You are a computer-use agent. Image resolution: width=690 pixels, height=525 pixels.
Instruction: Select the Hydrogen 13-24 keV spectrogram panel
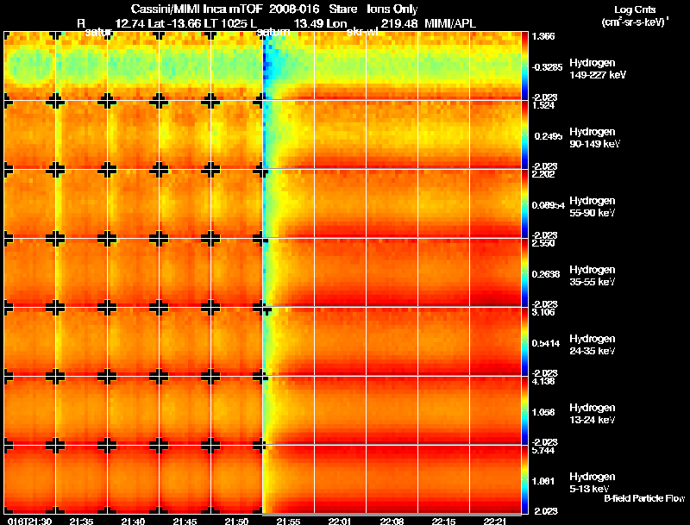coord(263,410)
